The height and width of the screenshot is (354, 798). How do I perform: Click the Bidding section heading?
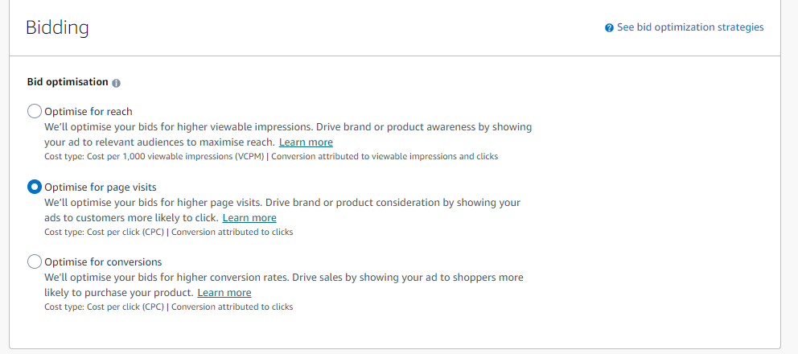point(57,27)
